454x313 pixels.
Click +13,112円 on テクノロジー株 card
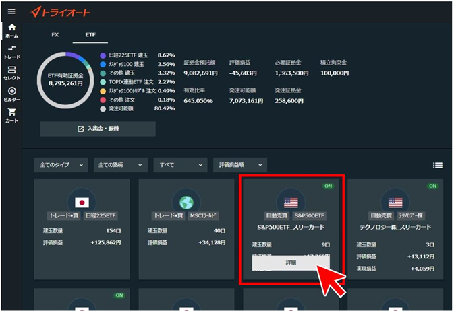pyautogui.click(x=421, y=256)
